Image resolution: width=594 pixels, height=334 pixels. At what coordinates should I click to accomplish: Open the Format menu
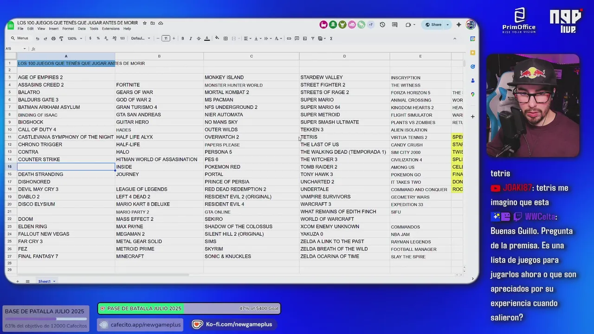68,29
